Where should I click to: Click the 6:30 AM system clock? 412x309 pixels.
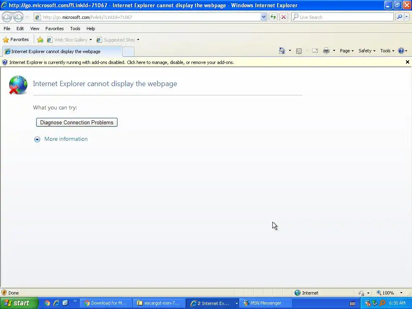(x=397, y=303)
